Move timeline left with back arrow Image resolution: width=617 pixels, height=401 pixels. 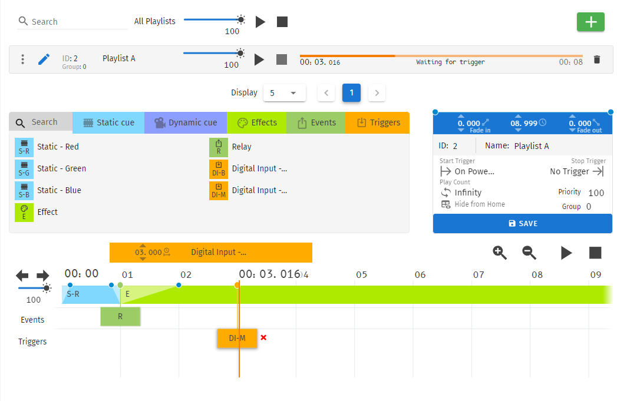click(22, 275)
